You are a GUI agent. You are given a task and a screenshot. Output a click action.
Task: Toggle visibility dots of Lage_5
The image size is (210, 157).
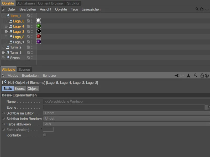click(32, 21)
